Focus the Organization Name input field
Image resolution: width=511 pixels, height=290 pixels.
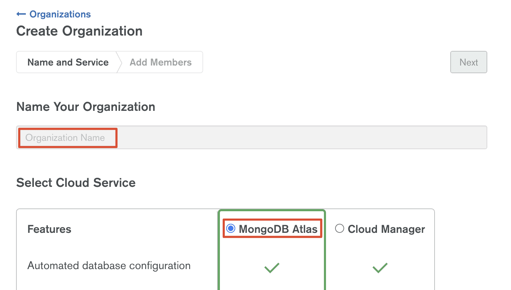point(252,138)
